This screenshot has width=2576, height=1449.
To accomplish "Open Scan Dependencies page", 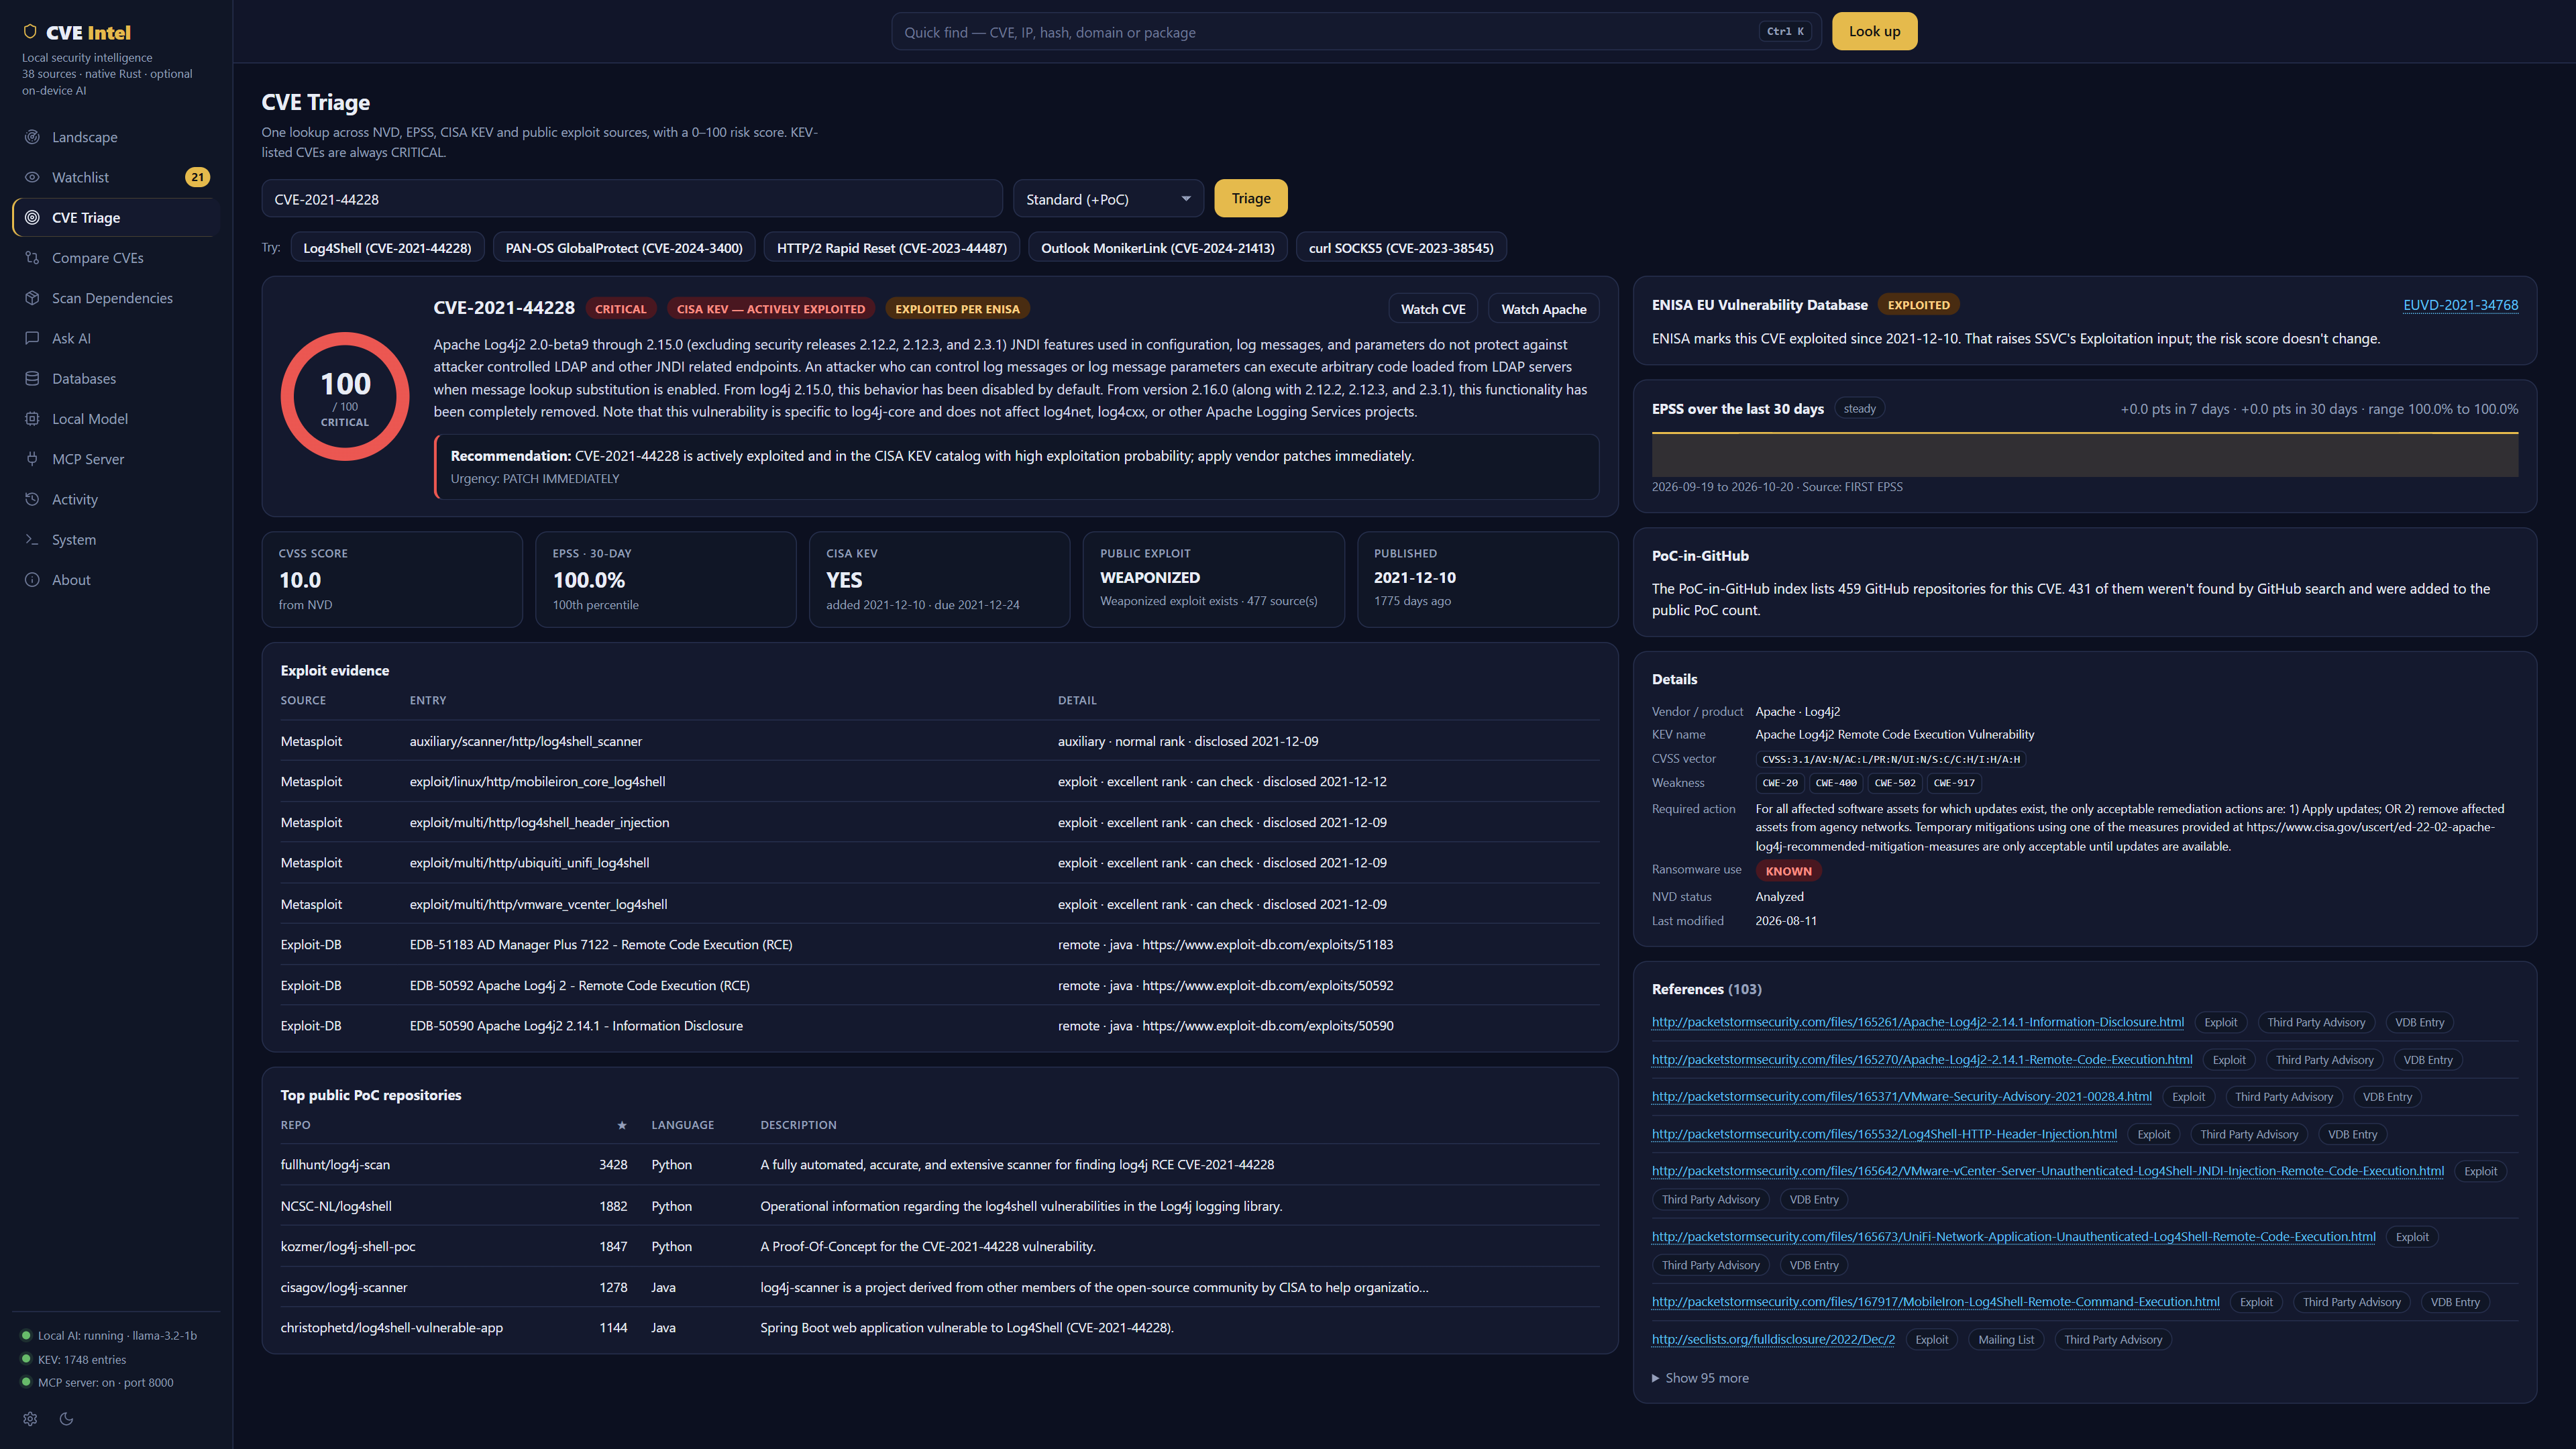I will tap(116, 298).
